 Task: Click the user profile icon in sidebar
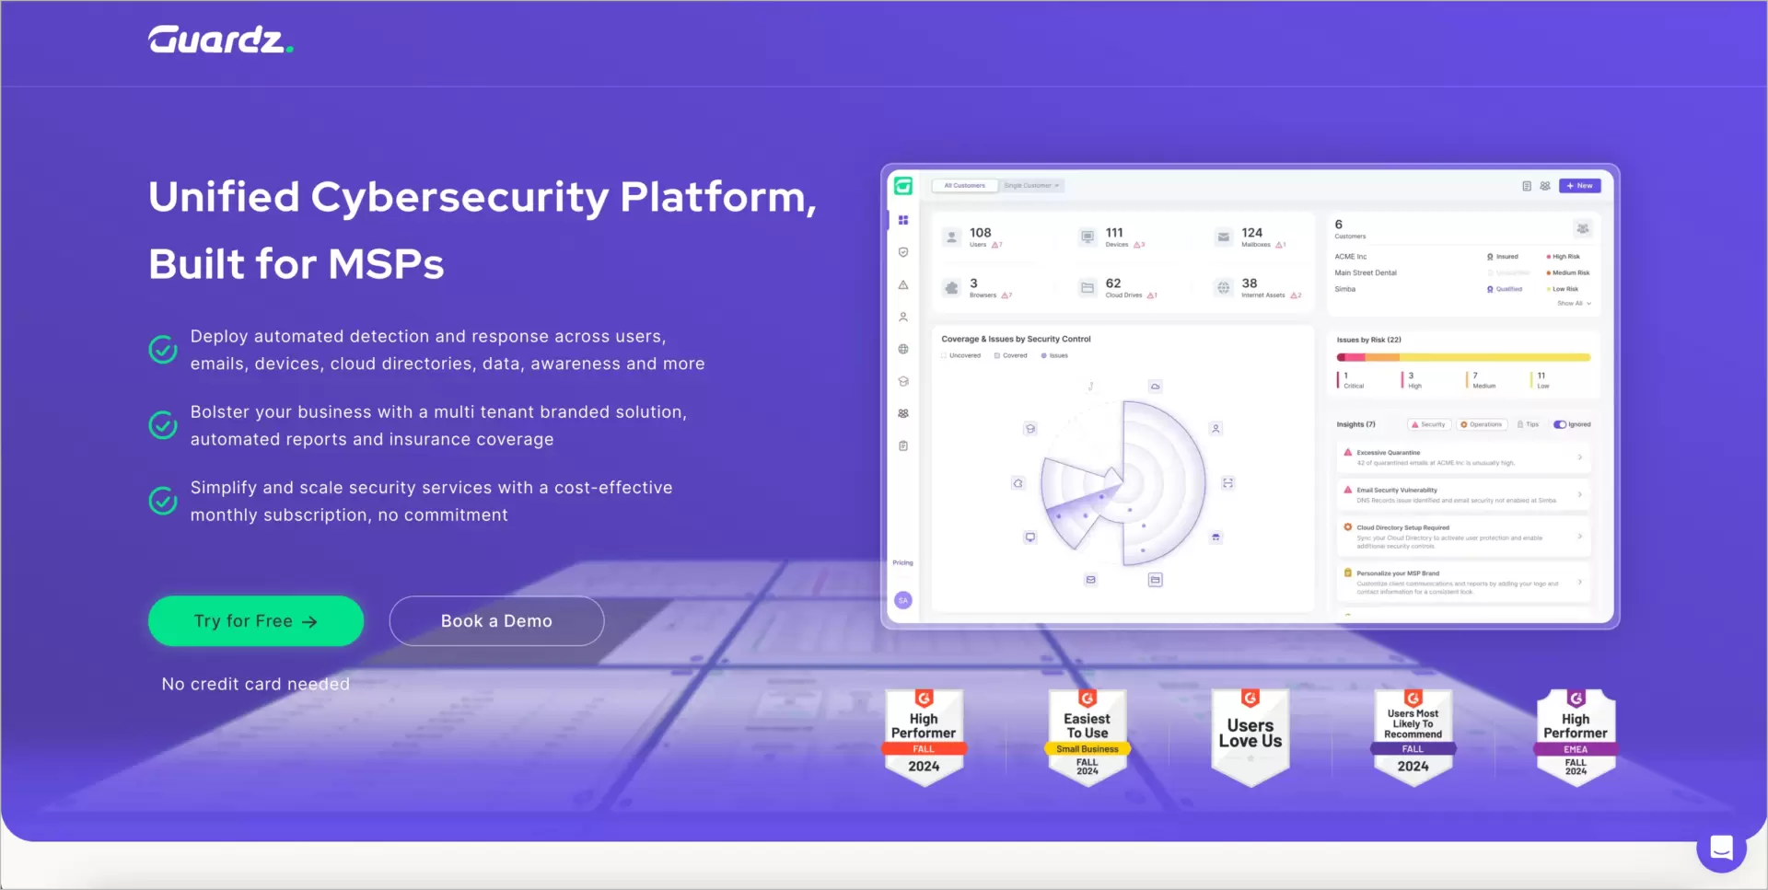tap(903, 317)
